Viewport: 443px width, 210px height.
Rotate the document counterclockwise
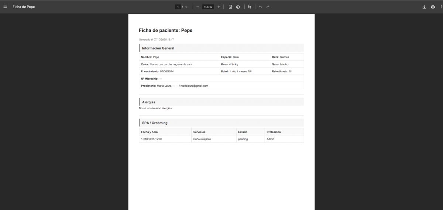click(238, 7)
